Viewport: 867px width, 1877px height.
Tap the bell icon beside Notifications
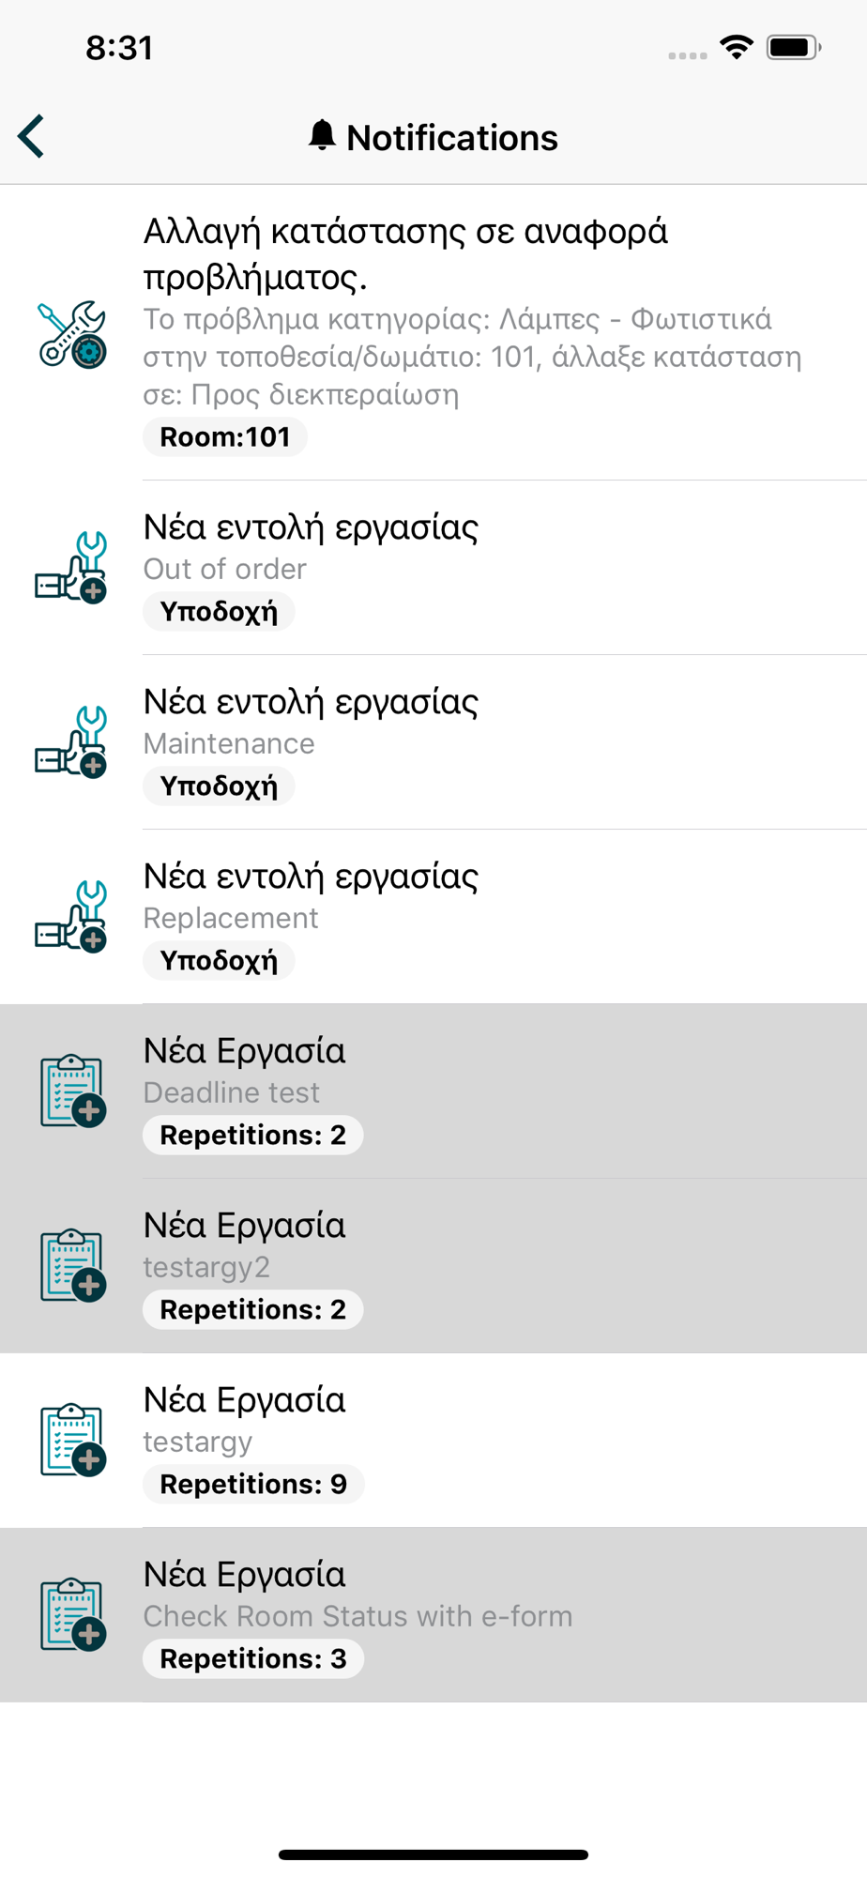pyautogui.click(x=322, y=136)
